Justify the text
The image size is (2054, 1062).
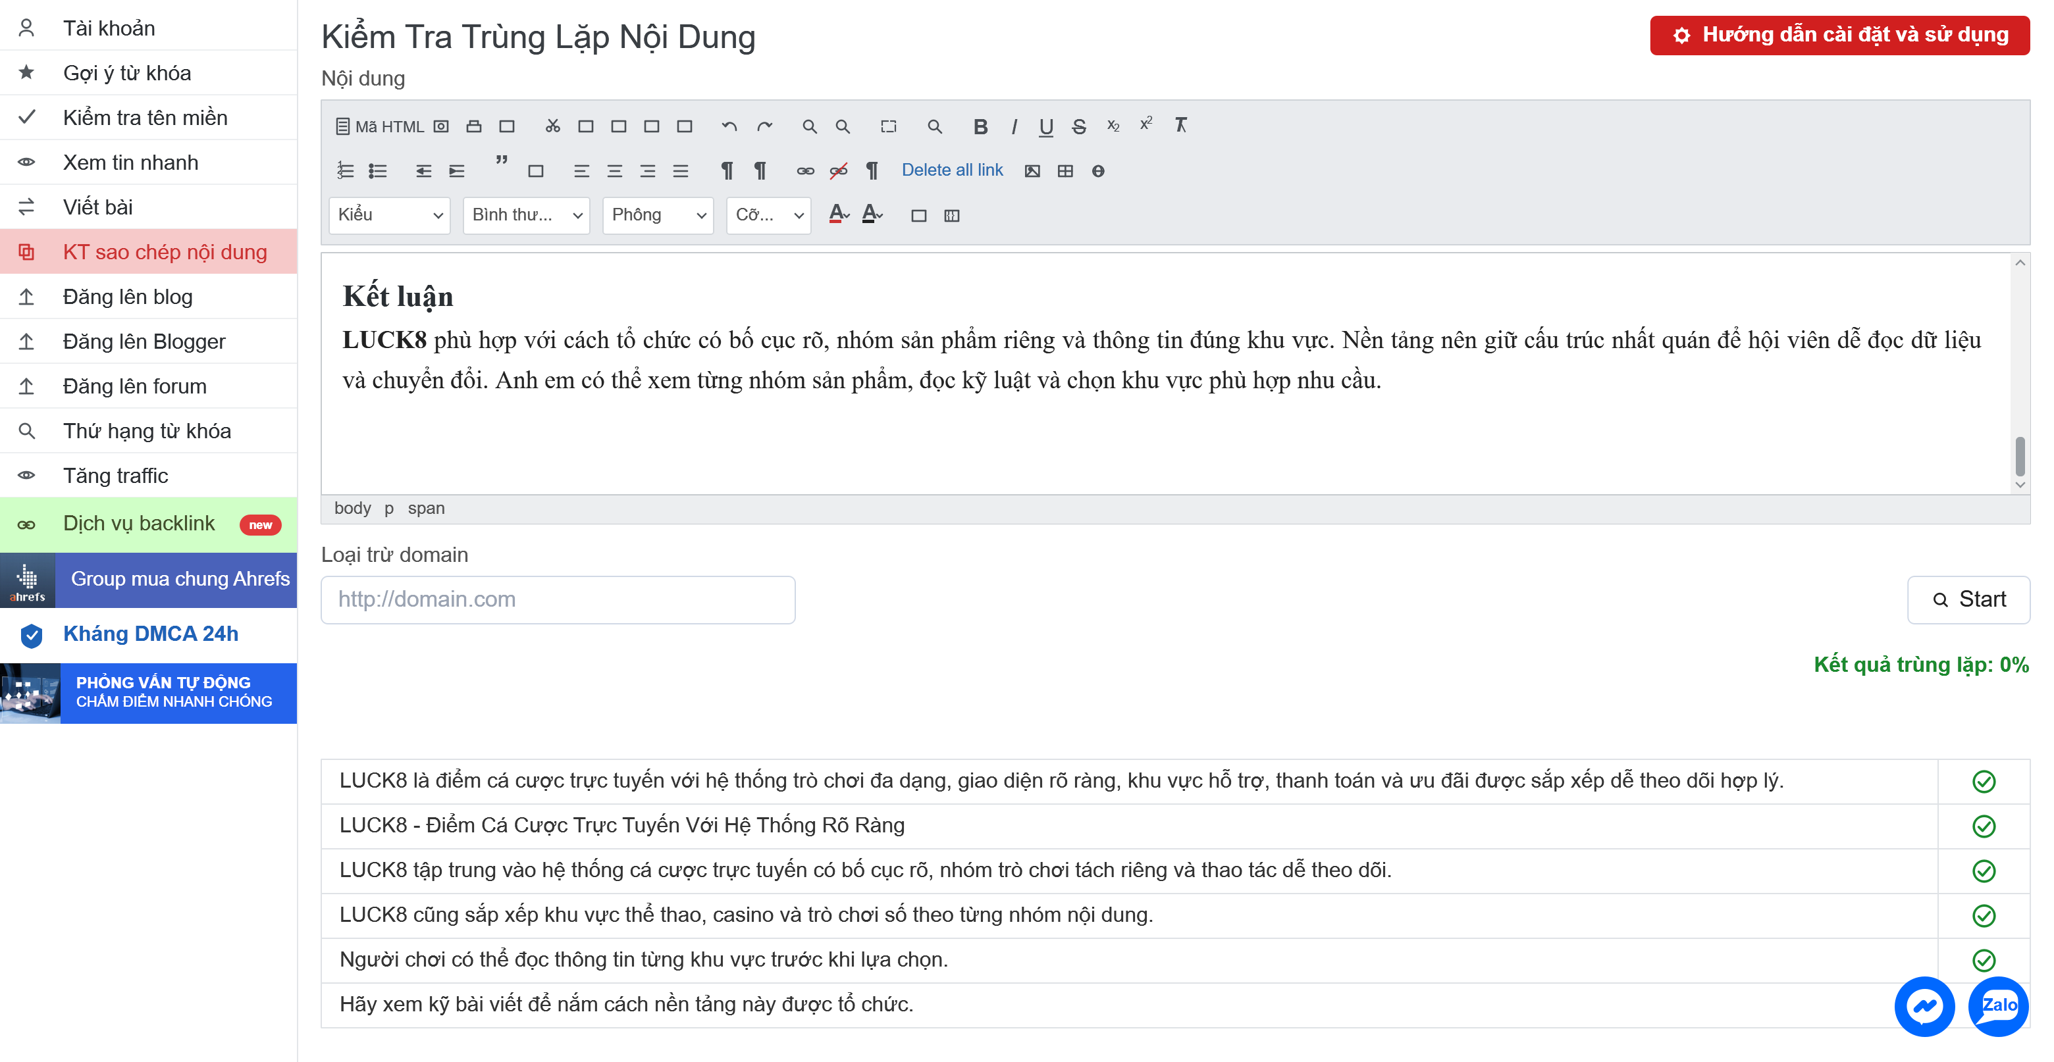click(x=680, y=170)
